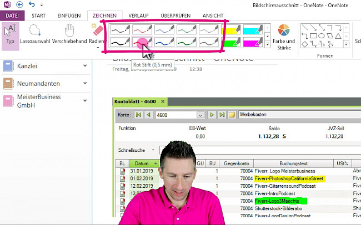Select the single arrow line shape
This screenshot has height=225, width=361.
click(x=313, y=28)
